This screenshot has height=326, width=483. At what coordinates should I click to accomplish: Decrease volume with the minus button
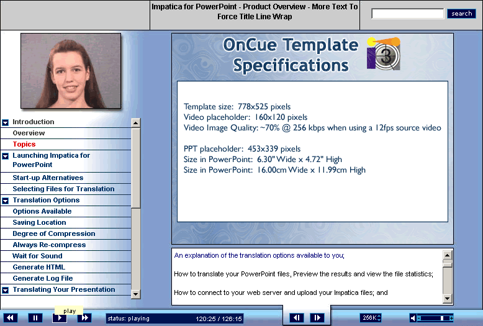pyautogui.click(x=419, y=318)
